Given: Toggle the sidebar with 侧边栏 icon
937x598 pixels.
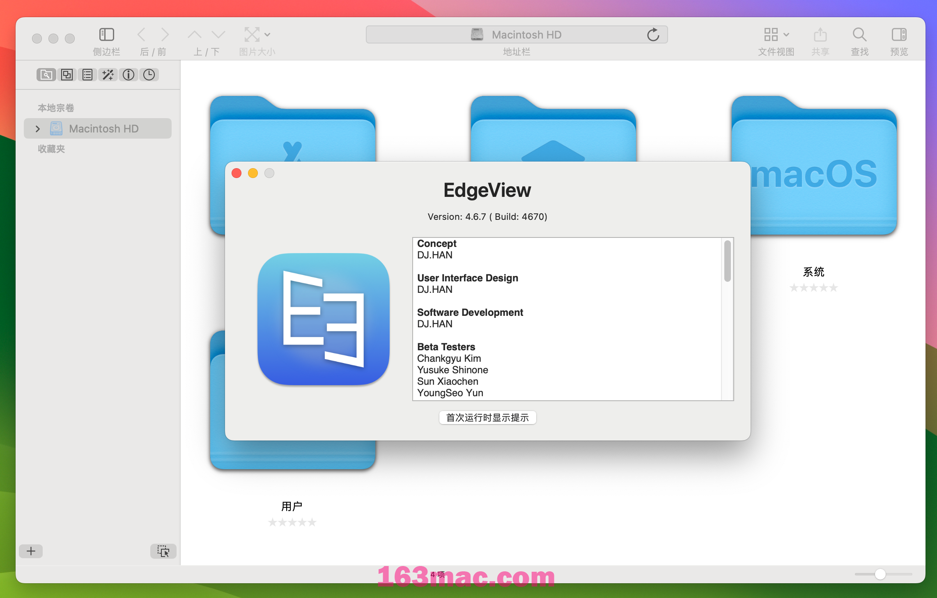Looking at the screenshot, I should [106, 34].
